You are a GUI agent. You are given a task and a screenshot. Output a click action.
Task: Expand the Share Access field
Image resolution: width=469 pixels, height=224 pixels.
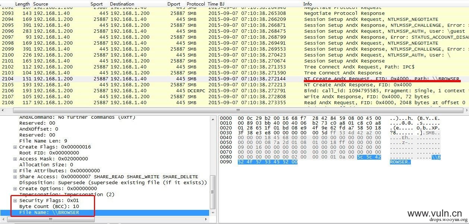(x=15, y=177)
